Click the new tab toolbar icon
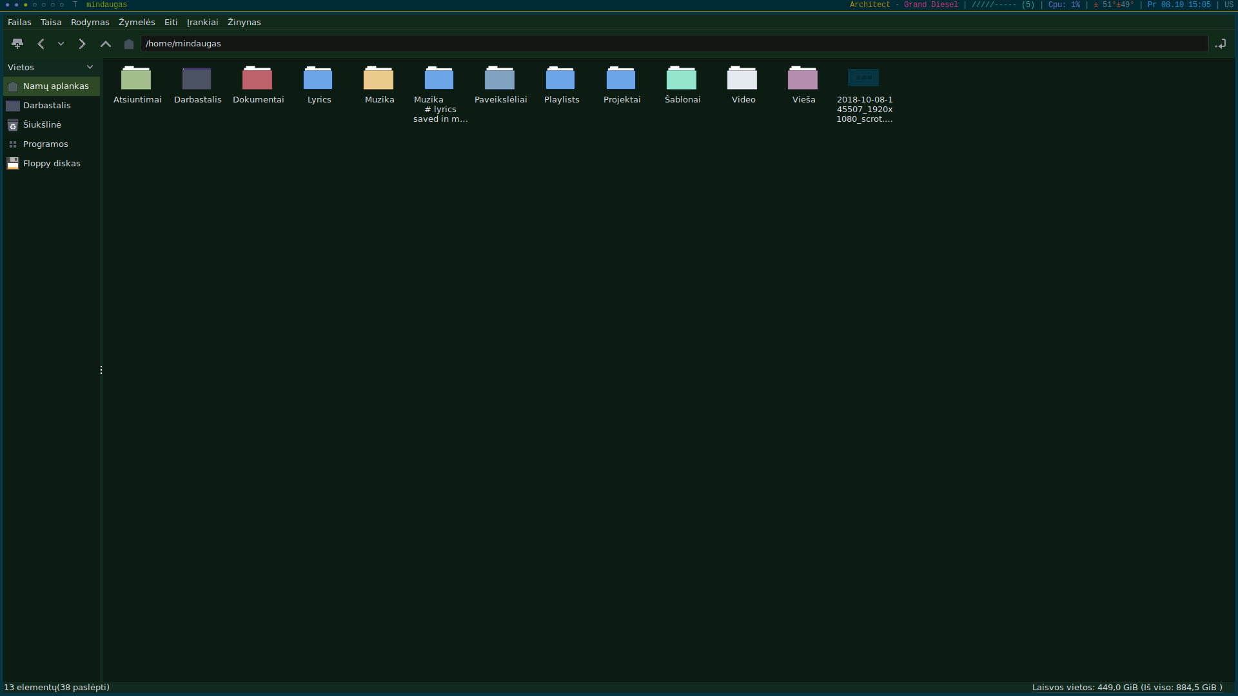Viewport: 1238px width, 696px height. (17, 44)
